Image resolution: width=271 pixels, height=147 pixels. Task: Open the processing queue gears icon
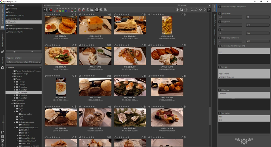coord(3,52)
